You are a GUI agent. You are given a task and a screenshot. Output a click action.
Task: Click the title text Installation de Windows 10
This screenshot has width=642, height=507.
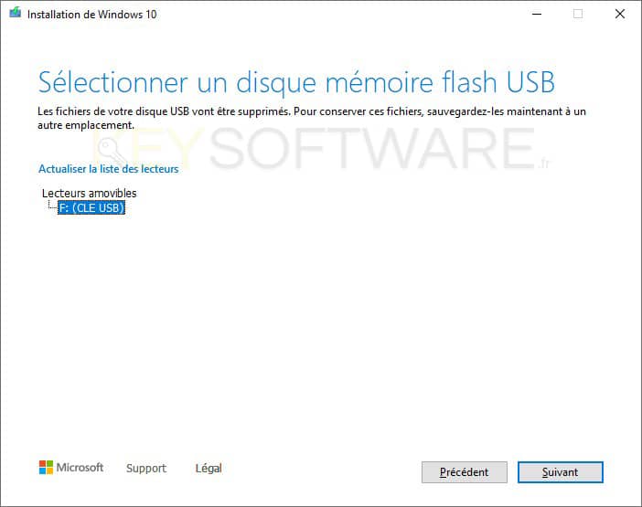(92, 15)
